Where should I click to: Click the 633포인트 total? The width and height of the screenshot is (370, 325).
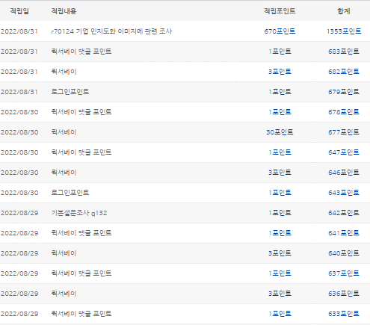[x=344, y=314]
